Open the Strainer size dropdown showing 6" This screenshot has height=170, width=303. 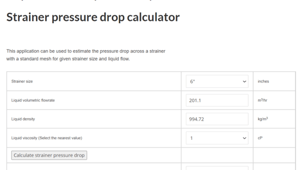[x=217, y=81]
